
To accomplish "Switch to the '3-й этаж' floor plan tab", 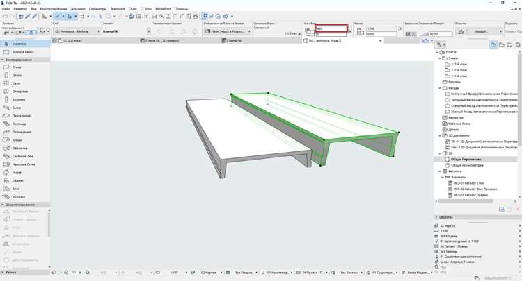I will click(70, 40).
